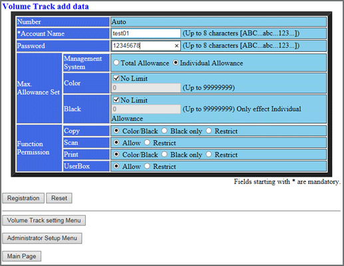Choose Color/Black for Copy permission
The image size is (344, 266).
pos(116,131)
